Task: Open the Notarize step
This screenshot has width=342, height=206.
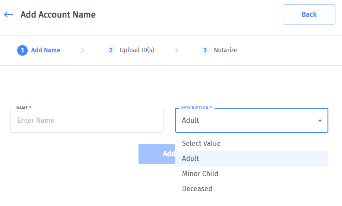Action: pyautogui.click(x=226, y=50)
